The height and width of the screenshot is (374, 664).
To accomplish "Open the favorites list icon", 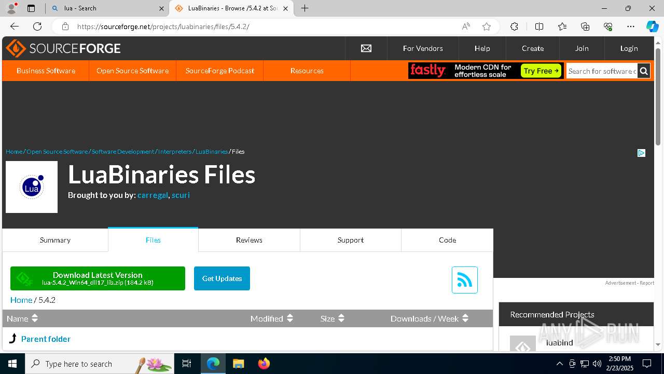I will [x=562, y=26].
